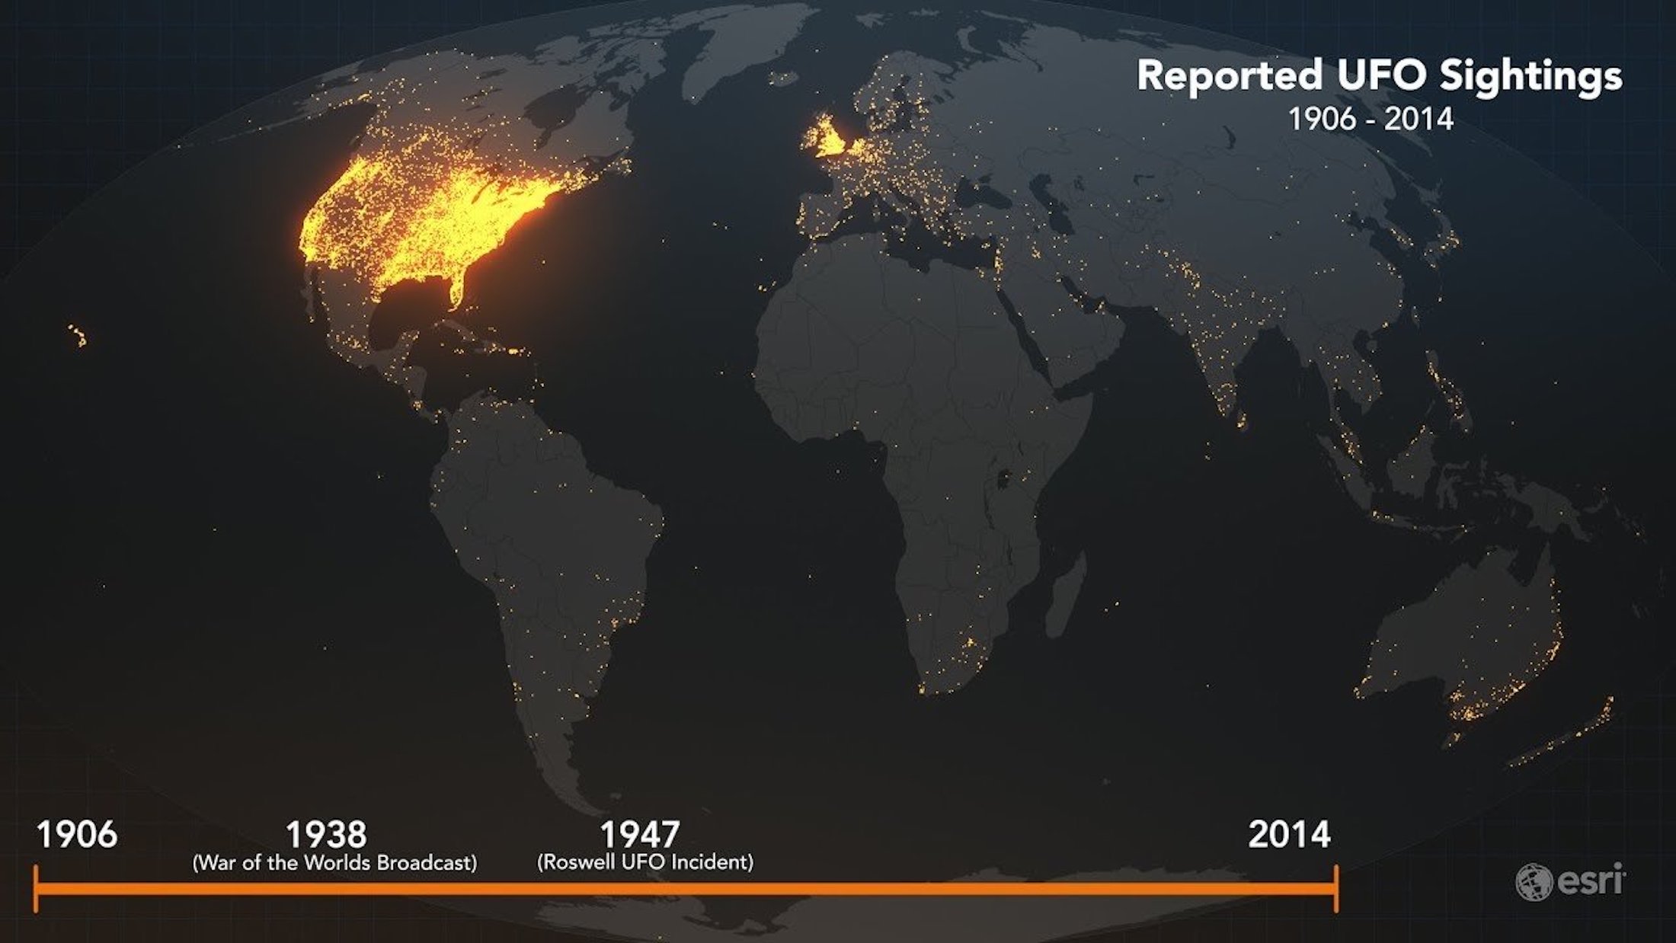Click the Reported UFO Sightings title

(x=1379, y=76)
